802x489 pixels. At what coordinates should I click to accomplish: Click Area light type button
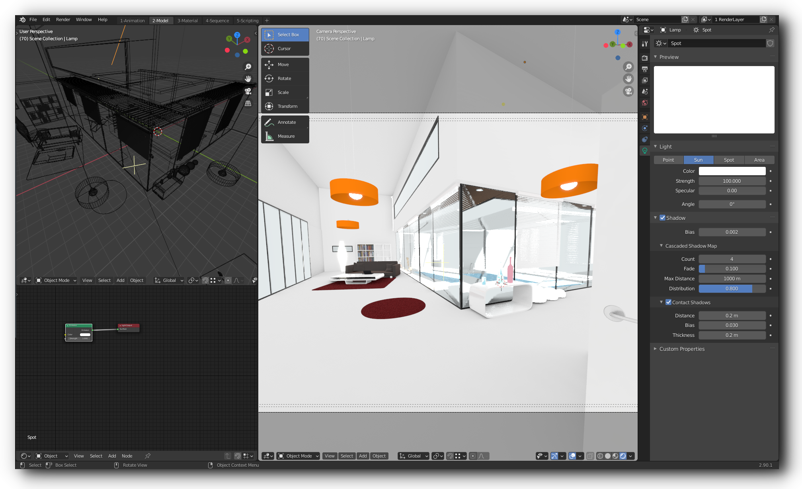tap(759, 160)
